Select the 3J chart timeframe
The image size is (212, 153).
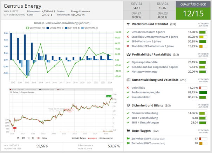tap(33, 138)
